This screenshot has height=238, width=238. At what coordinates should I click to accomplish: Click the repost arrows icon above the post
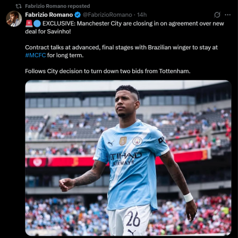(x=18, y=6)
